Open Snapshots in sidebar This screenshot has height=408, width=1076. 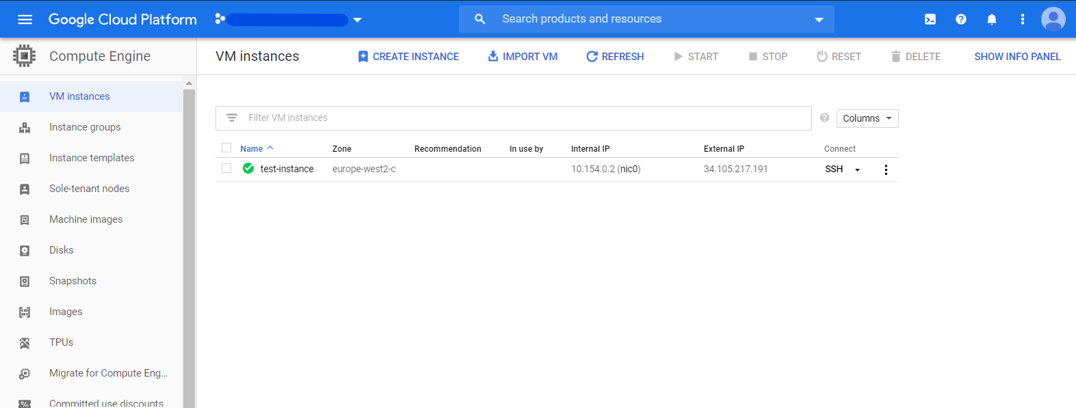click(91, 281)
